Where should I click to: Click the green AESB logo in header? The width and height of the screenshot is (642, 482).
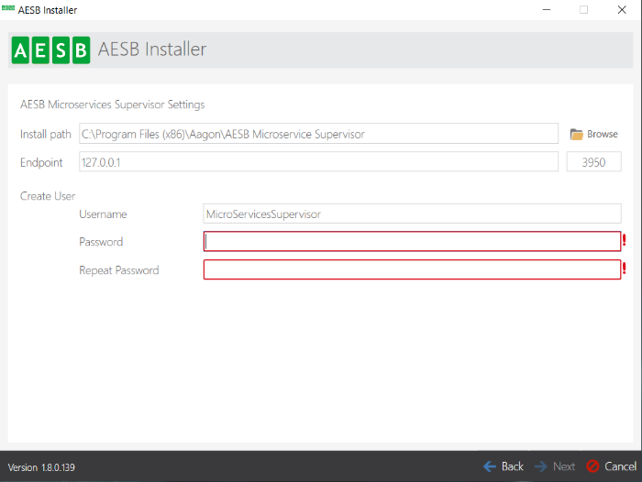(x=50, y=49)
